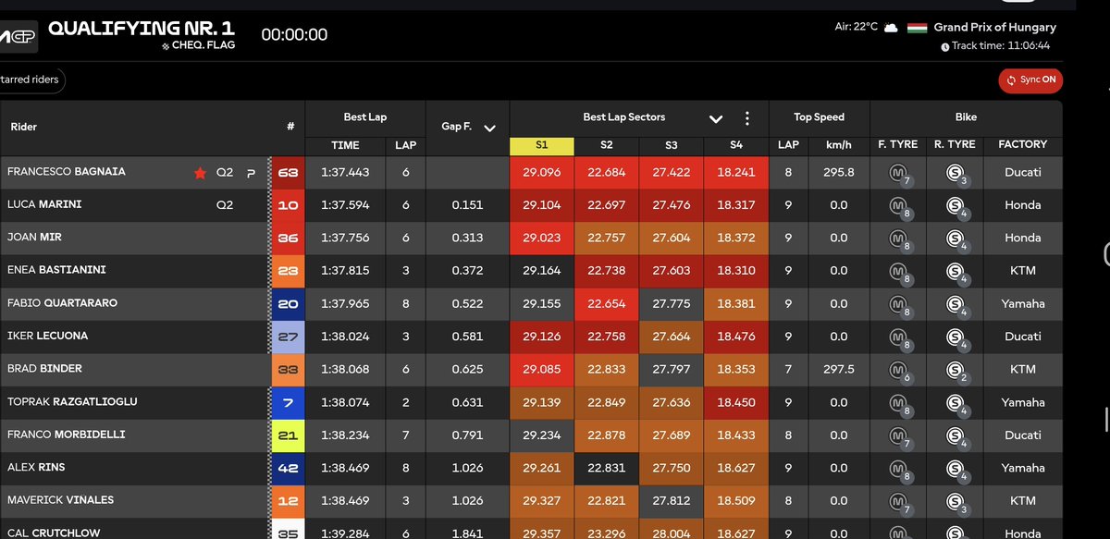This screenshot has width=1110, height=539.
Task: Click the cloudy weather icon beside air temperature
Action: click(890, 28)
